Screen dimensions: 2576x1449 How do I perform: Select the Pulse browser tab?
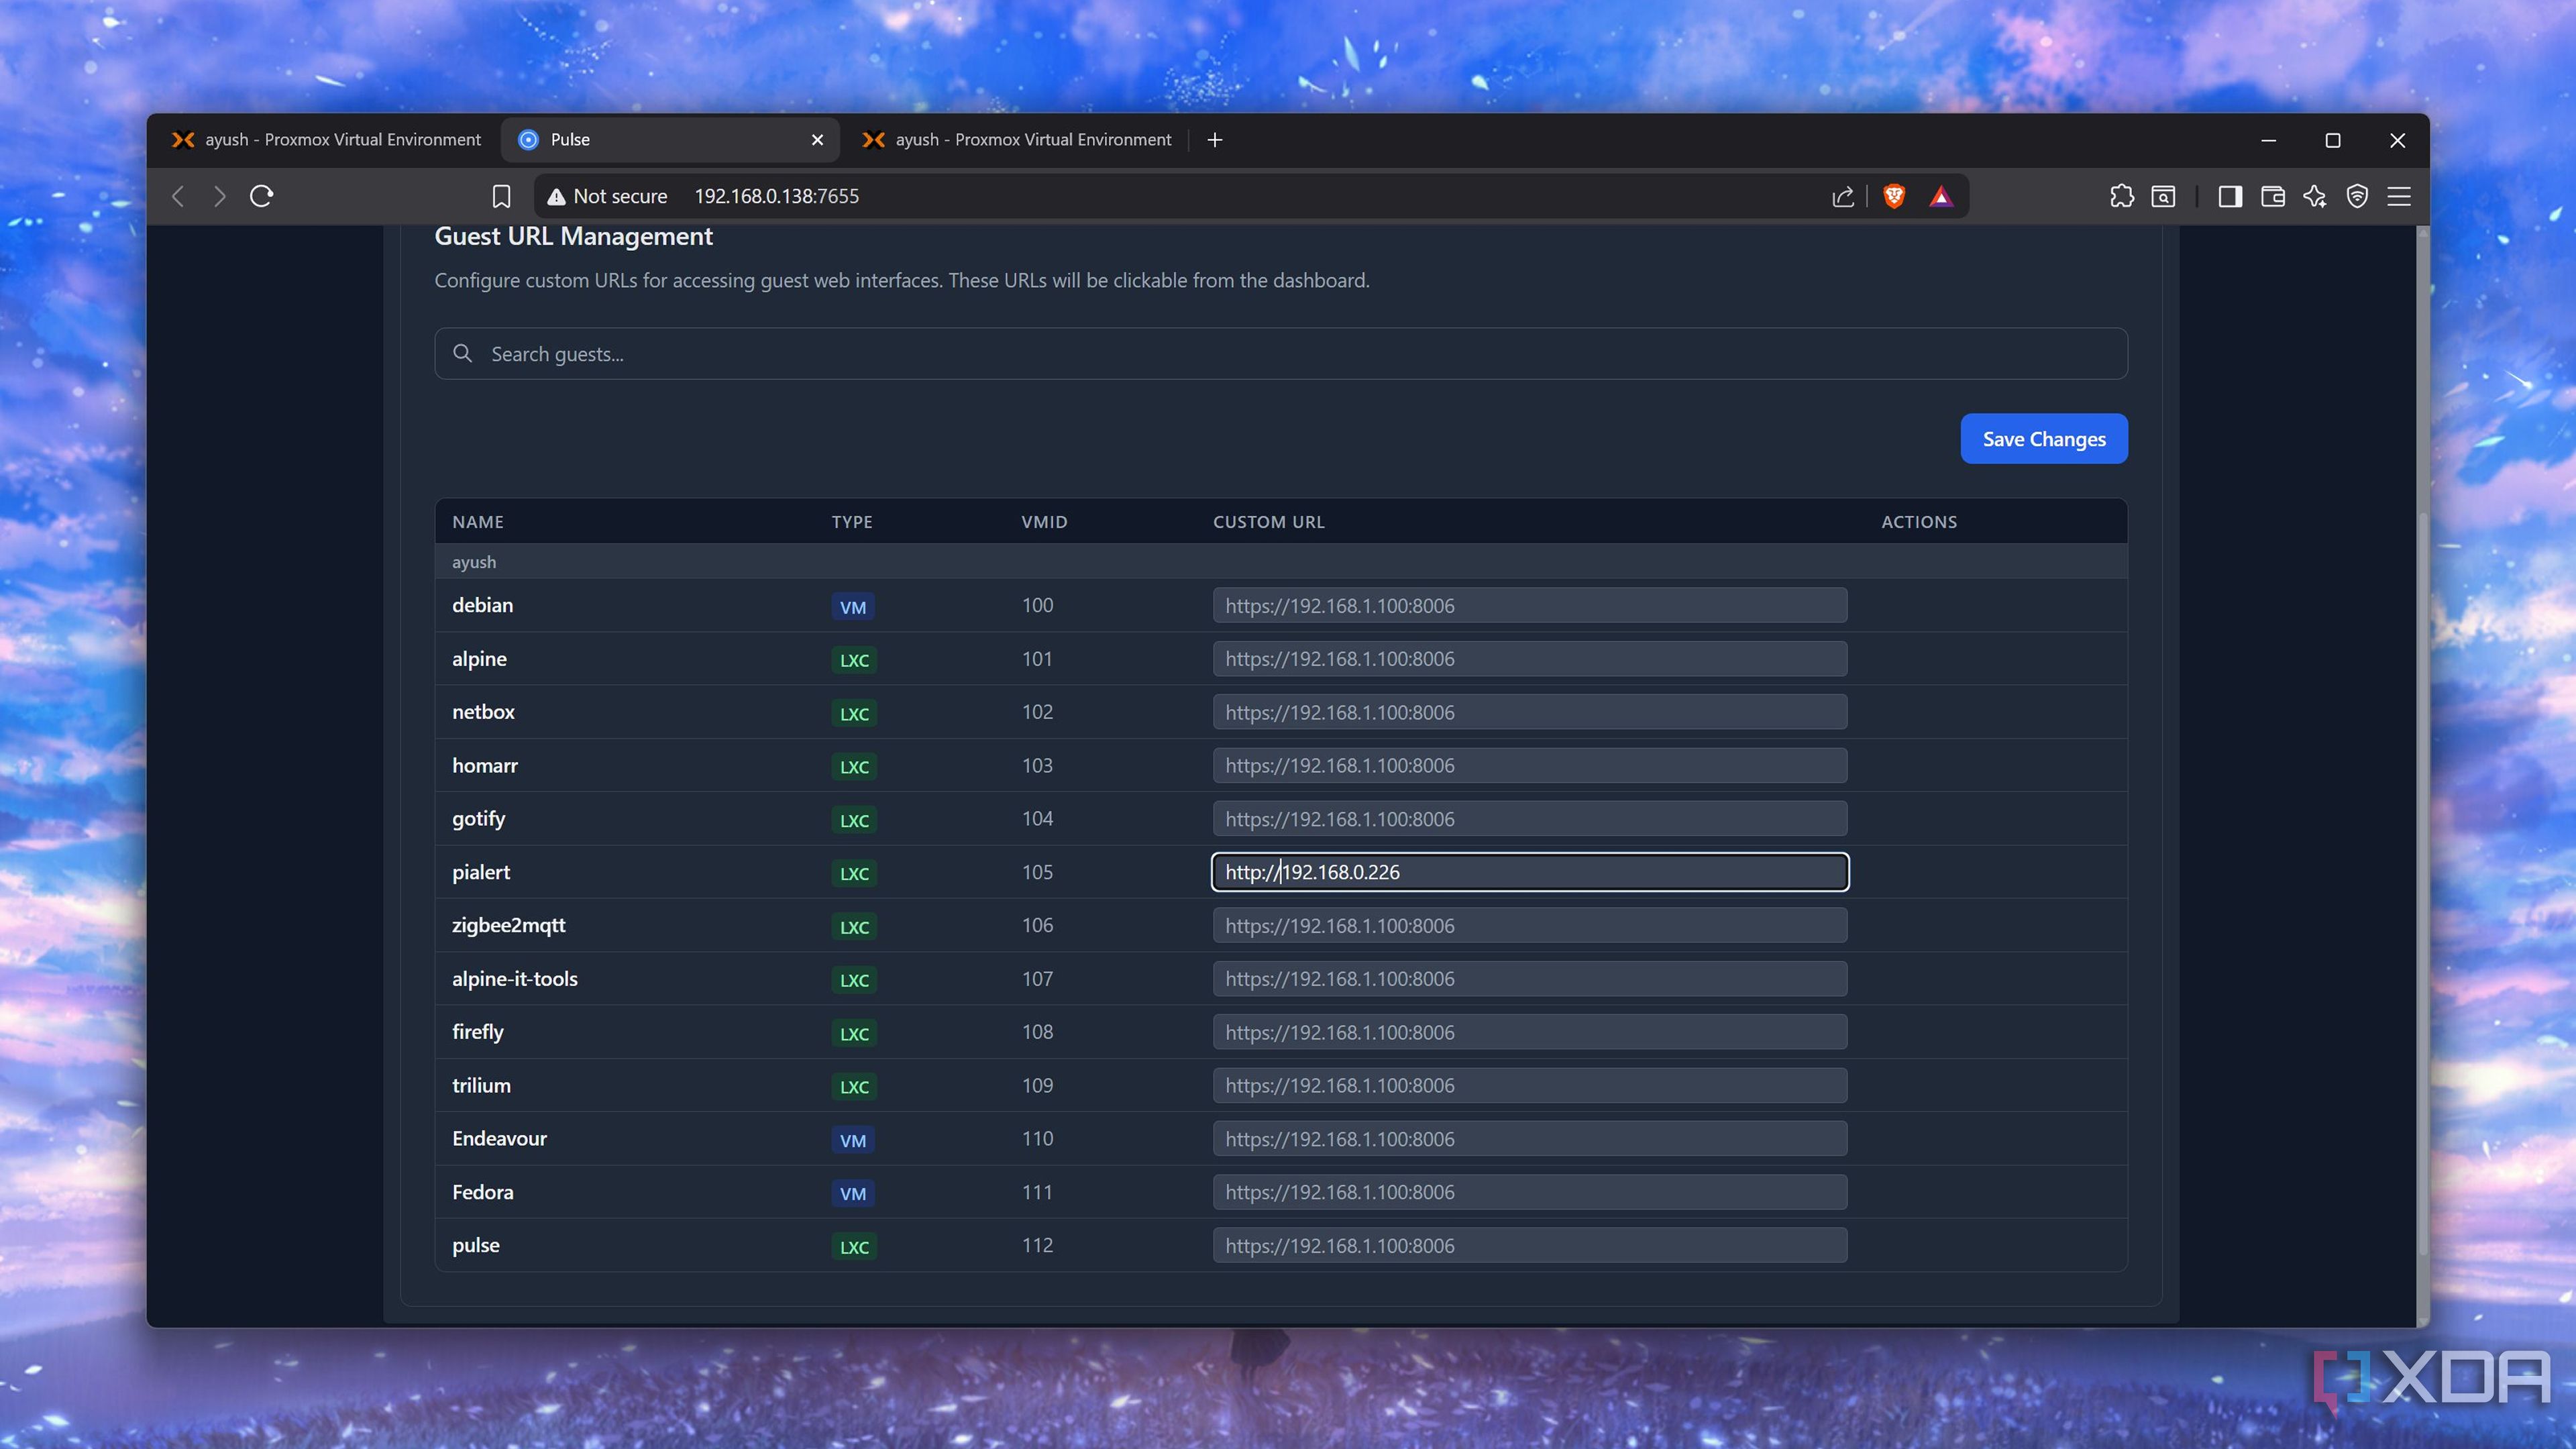coord(669,140)
